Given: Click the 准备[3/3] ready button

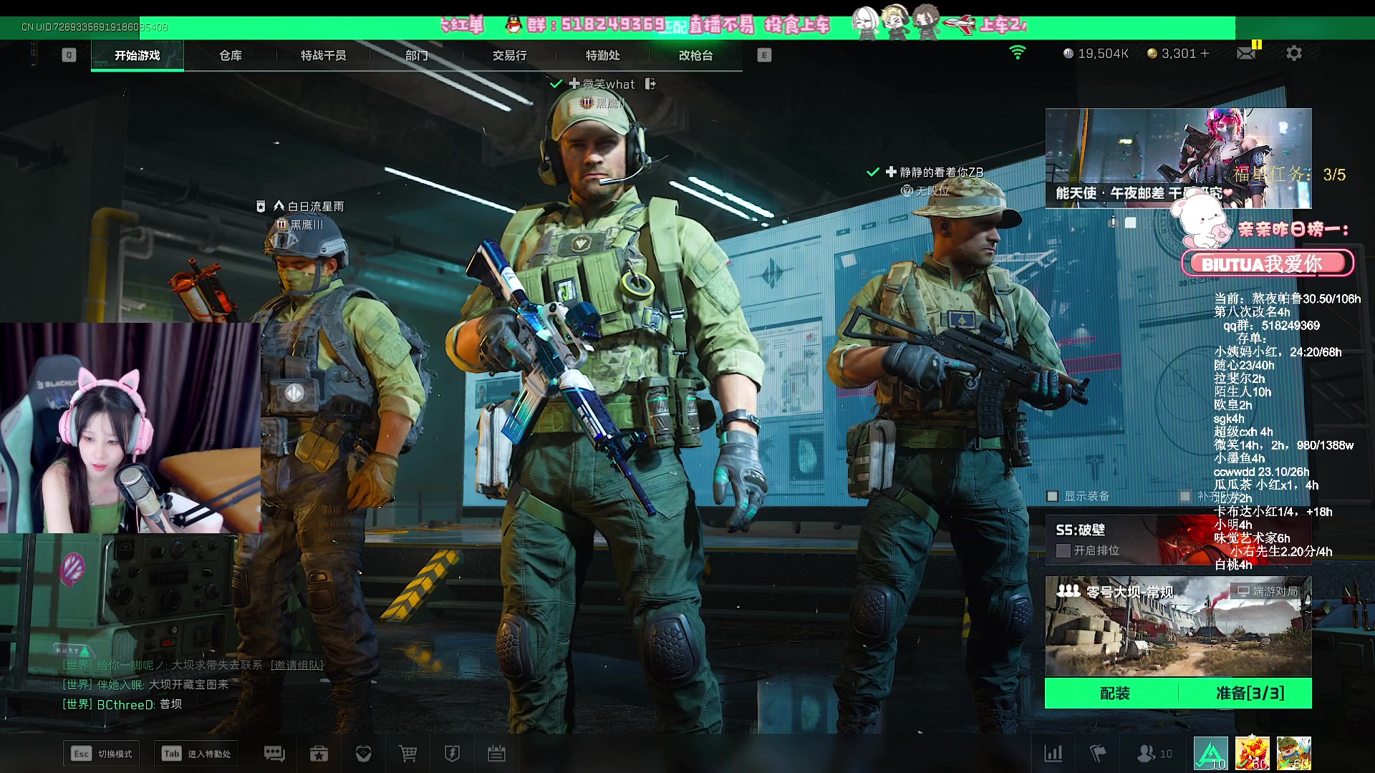Looking at the screenshot, I should click(x=1246, y=693).
